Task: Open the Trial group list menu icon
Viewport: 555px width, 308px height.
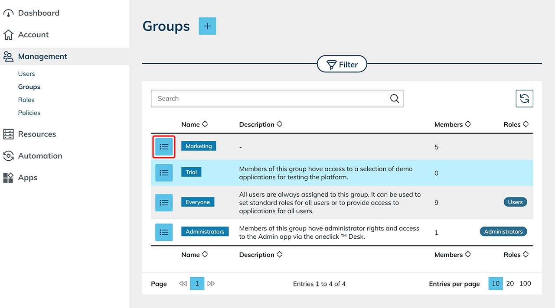Action: coord(164,173)
